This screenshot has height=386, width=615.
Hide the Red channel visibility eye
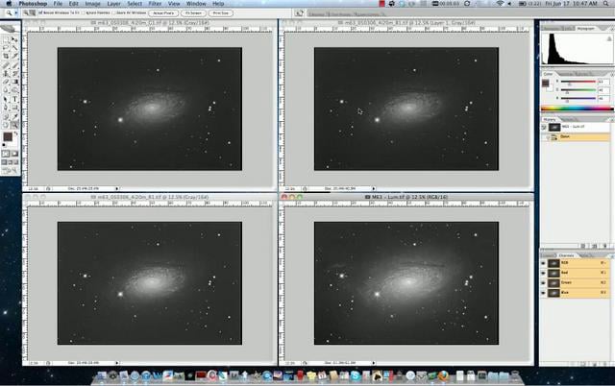[x=544, y=273]
